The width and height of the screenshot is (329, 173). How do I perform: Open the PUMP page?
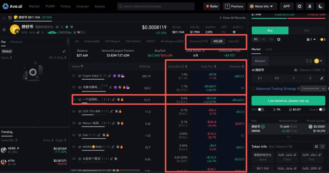click(x=50, y=6)
